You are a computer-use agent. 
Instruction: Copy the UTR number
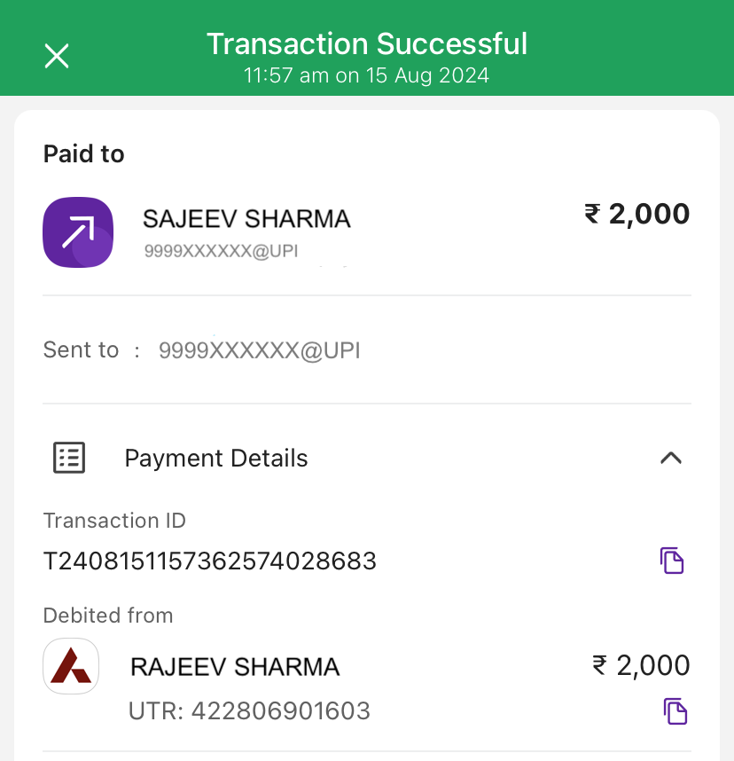[x=675, y=711]
